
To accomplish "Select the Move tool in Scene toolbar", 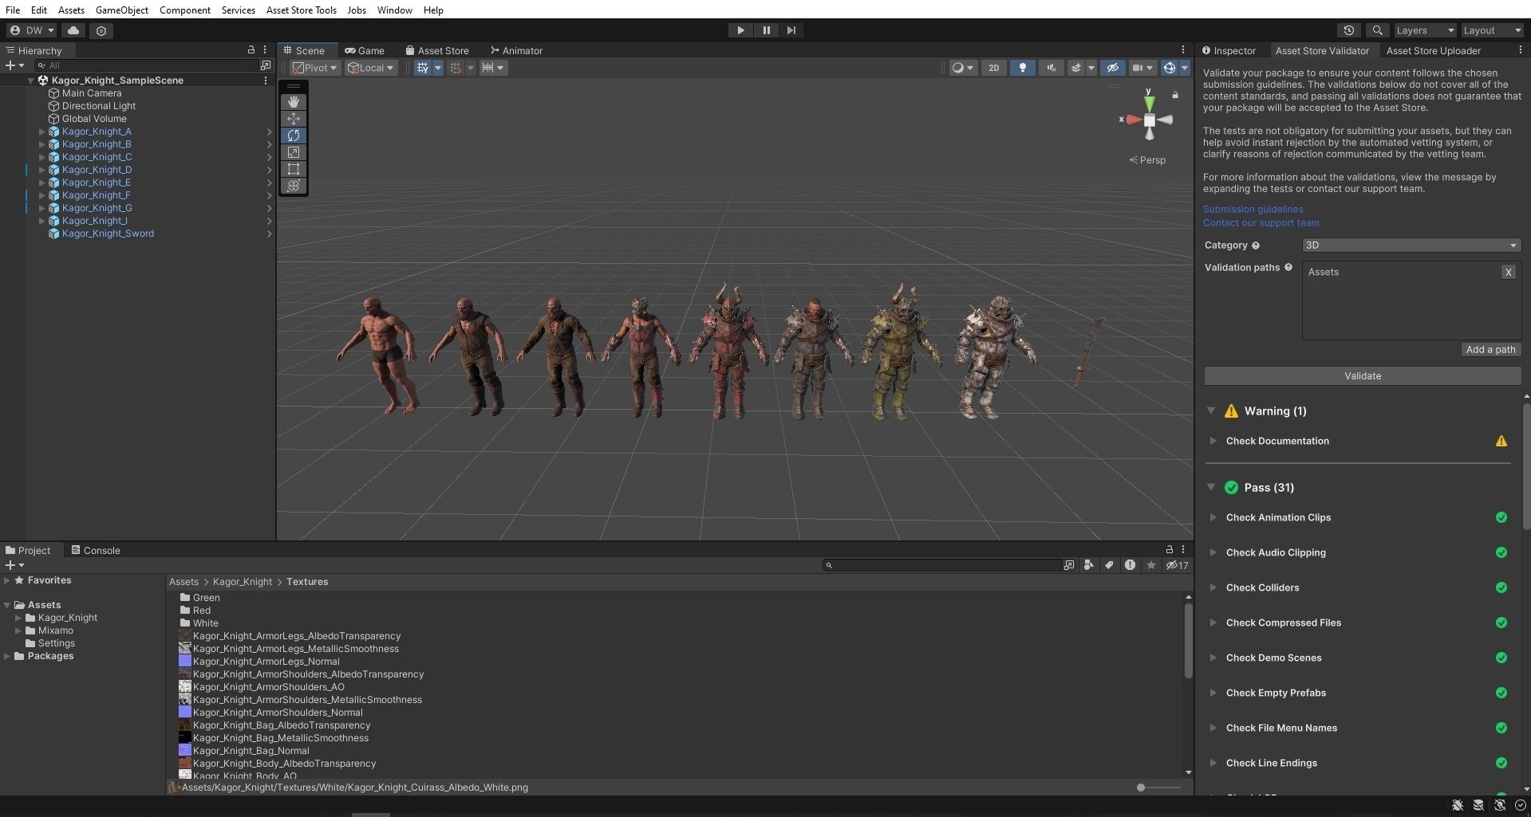I will (294, 119).
